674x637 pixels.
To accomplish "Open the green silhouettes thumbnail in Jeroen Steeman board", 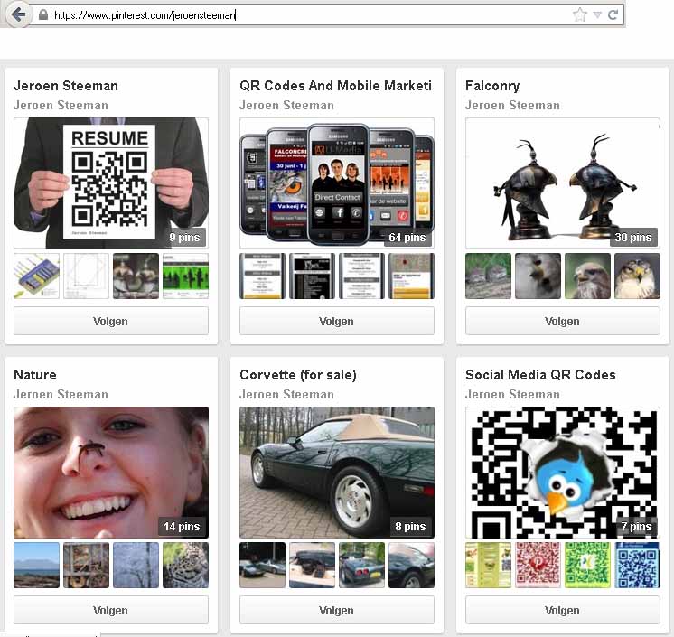I will pos(185,276).
